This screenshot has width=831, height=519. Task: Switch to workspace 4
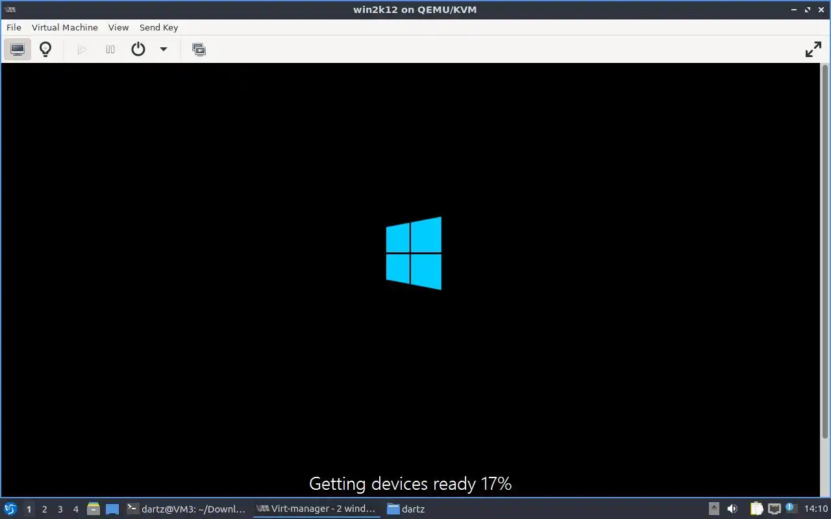(x=75, y=509)
